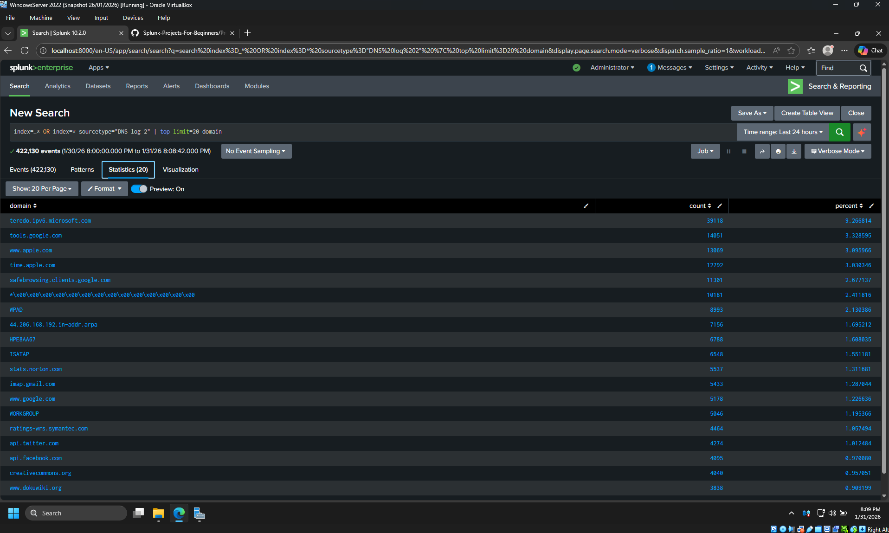
Task: Sort by the count column header
Action: [700, 206]
